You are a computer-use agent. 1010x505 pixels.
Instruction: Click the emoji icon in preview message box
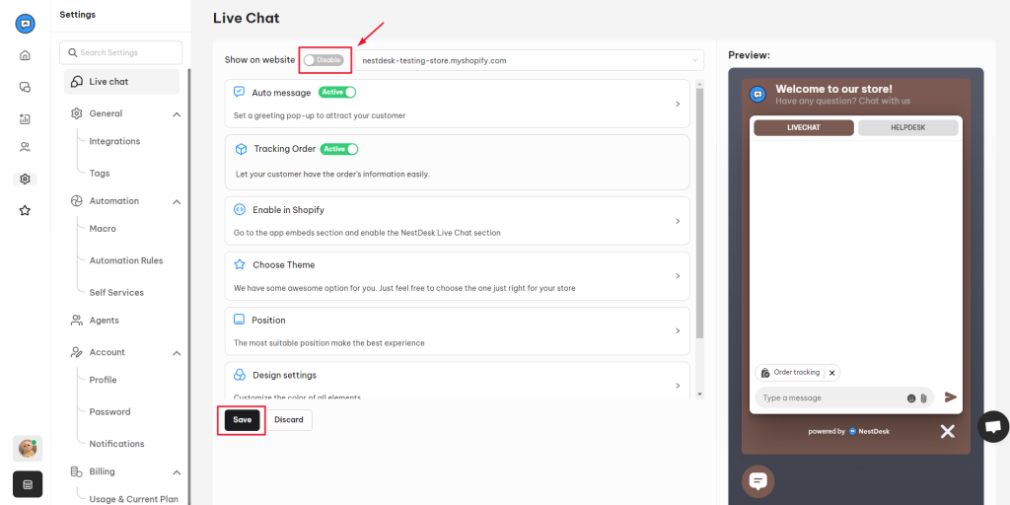point(910,398)
